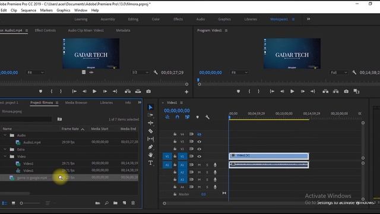This screenshot has width=380, height=214.
Task: Select the Ripple Edit tool
Action: click(150, 123)
